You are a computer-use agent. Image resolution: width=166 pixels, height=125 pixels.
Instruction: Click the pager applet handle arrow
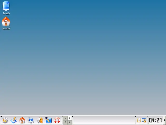coord(62,117)
